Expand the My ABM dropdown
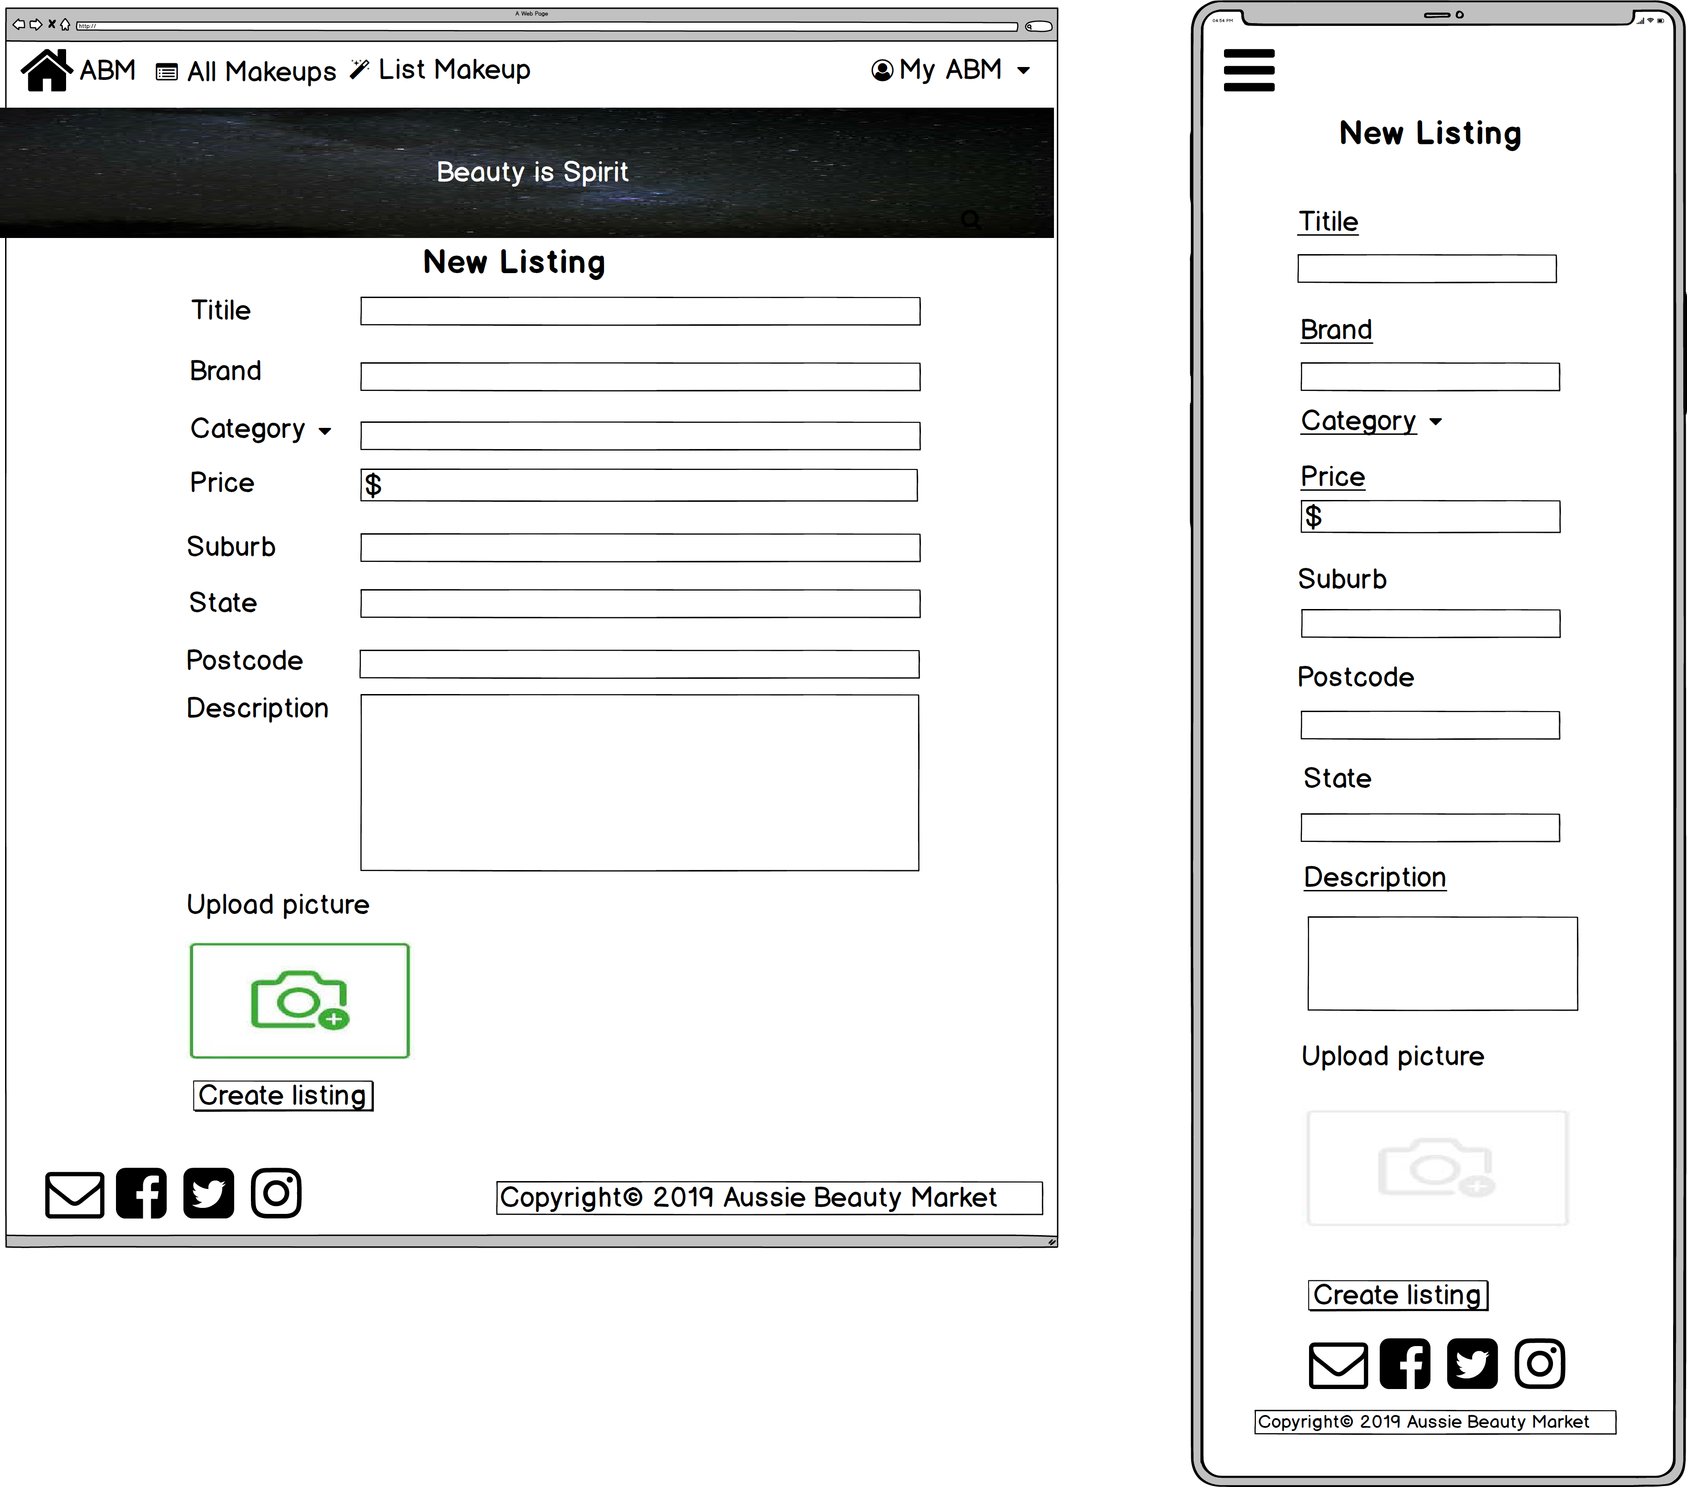Viewport: 1687px width, 1487px height. 1023,71
